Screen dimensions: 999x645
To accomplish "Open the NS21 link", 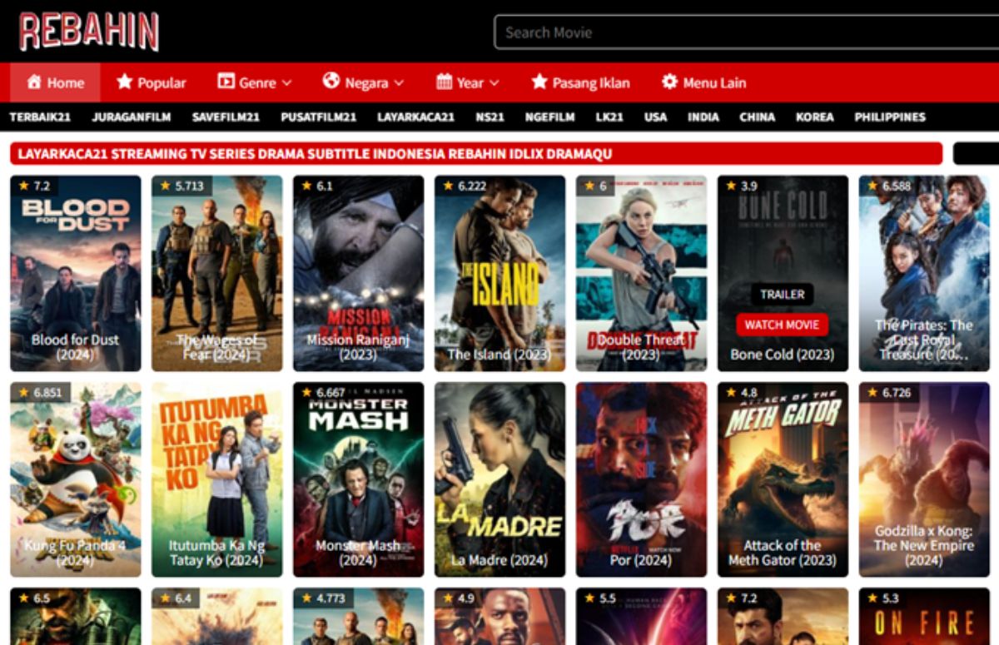I will pos(490,117).
